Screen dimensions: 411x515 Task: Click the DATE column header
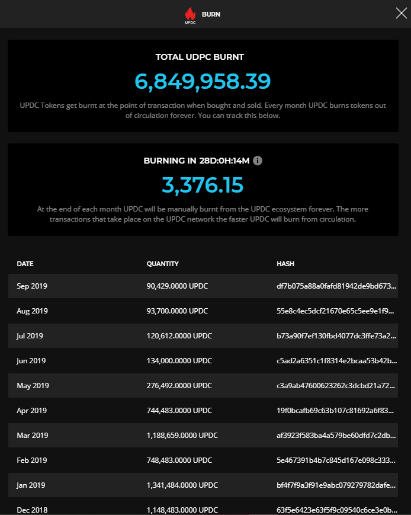[25, 264]
